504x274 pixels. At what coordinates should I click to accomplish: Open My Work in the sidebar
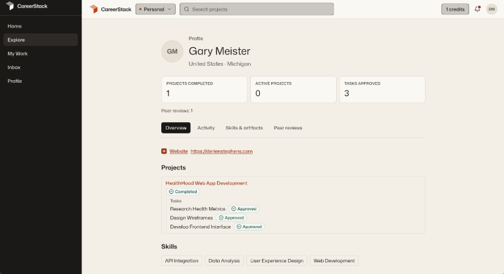(41, 54)
